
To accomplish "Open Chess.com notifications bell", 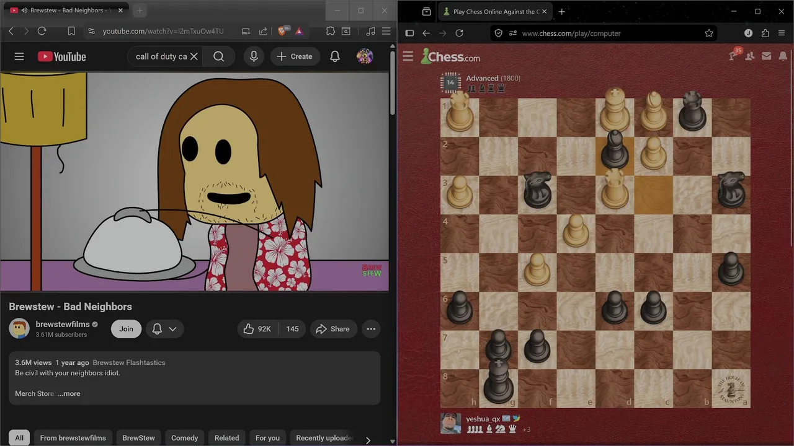I will [782, 56].
